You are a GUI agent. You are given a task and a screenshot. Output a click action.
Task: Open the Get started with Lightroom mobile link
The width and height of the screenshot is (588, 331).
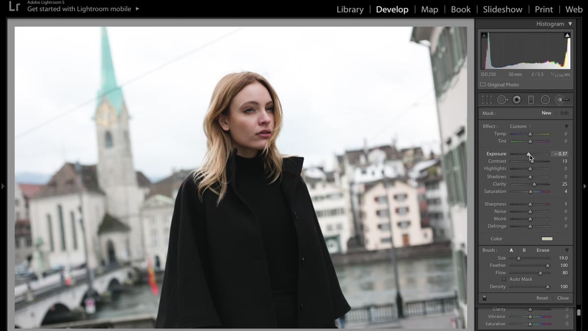pos(79,9)
